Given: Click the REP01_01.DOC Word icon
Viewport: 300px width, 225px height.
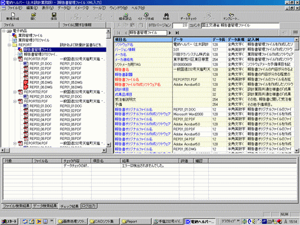Looking at the screenshot, I should click(x=26, y=63).
